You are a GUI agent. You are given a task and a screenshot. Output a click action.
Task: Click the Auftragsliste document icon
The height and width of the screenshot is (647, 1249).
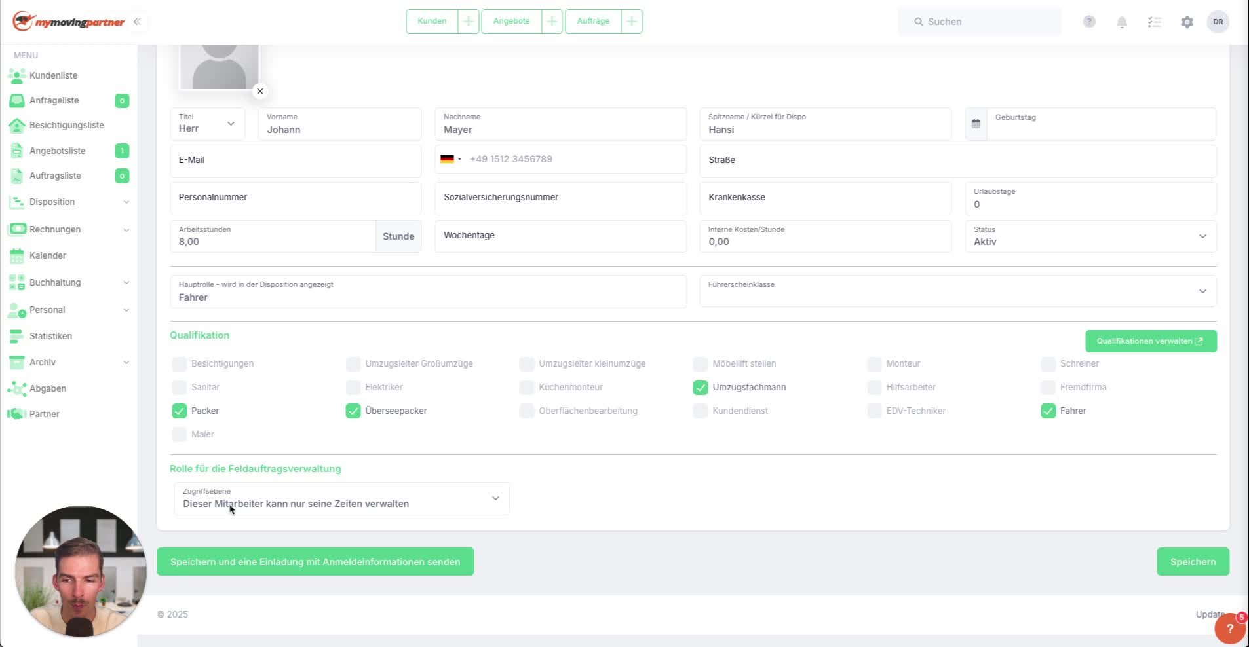point(16,176)
